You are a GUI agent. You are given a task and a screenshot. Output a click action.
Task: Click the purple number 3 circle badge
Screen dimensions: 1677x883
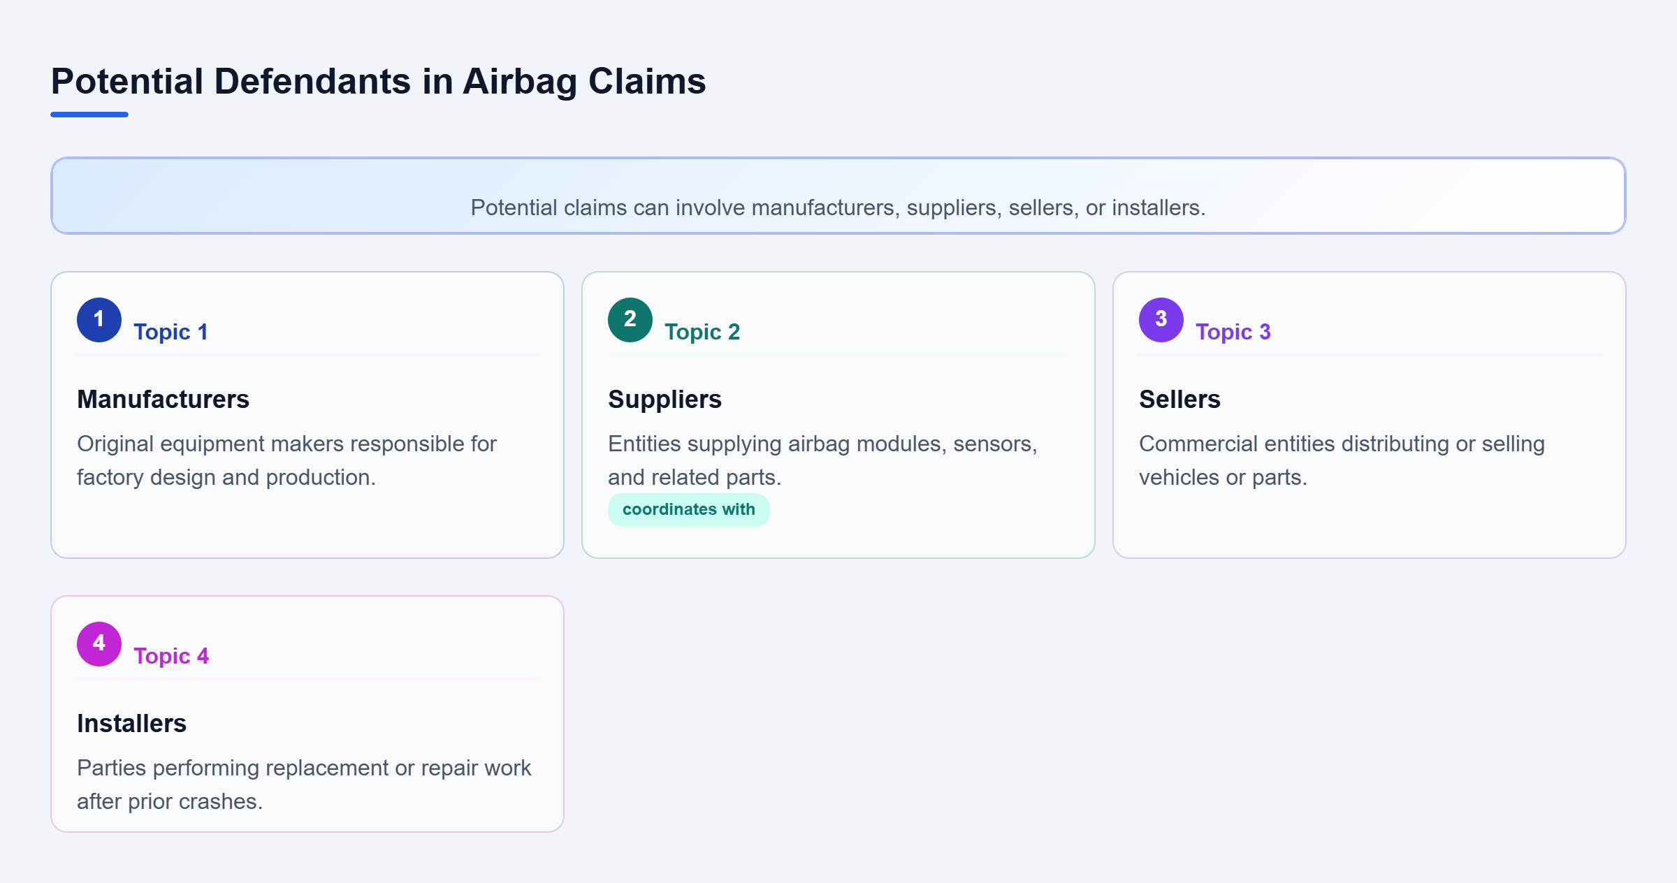[x=1161, y=320]
